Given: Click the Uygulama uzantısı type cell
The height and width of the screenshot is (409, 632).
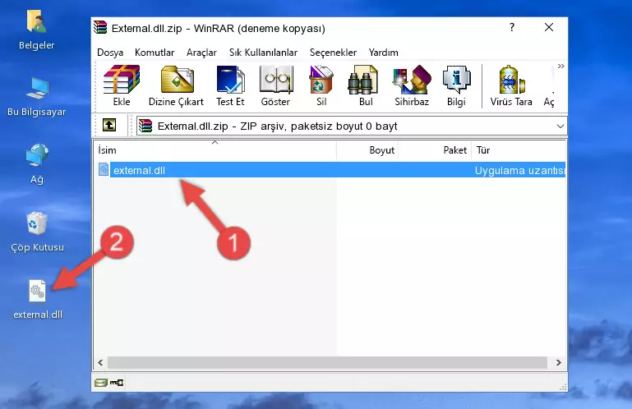Looking at the screenshot, I should 519,171.
